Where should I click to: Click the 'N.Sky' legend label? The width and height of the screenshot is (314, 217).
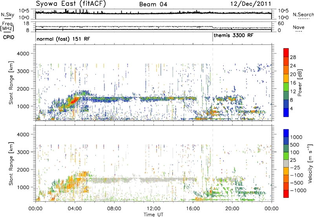coord(7,14)
